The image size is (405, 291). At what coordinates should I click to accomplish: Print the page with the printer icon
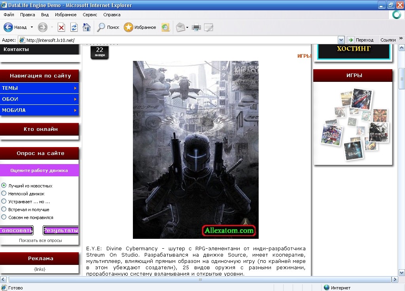coord(196,27)
